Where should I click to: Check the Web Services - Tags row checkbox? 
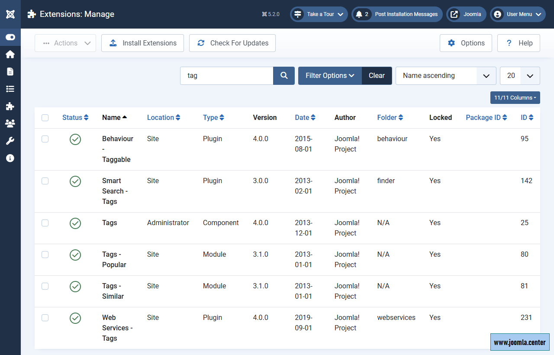(x=45, y=318)
